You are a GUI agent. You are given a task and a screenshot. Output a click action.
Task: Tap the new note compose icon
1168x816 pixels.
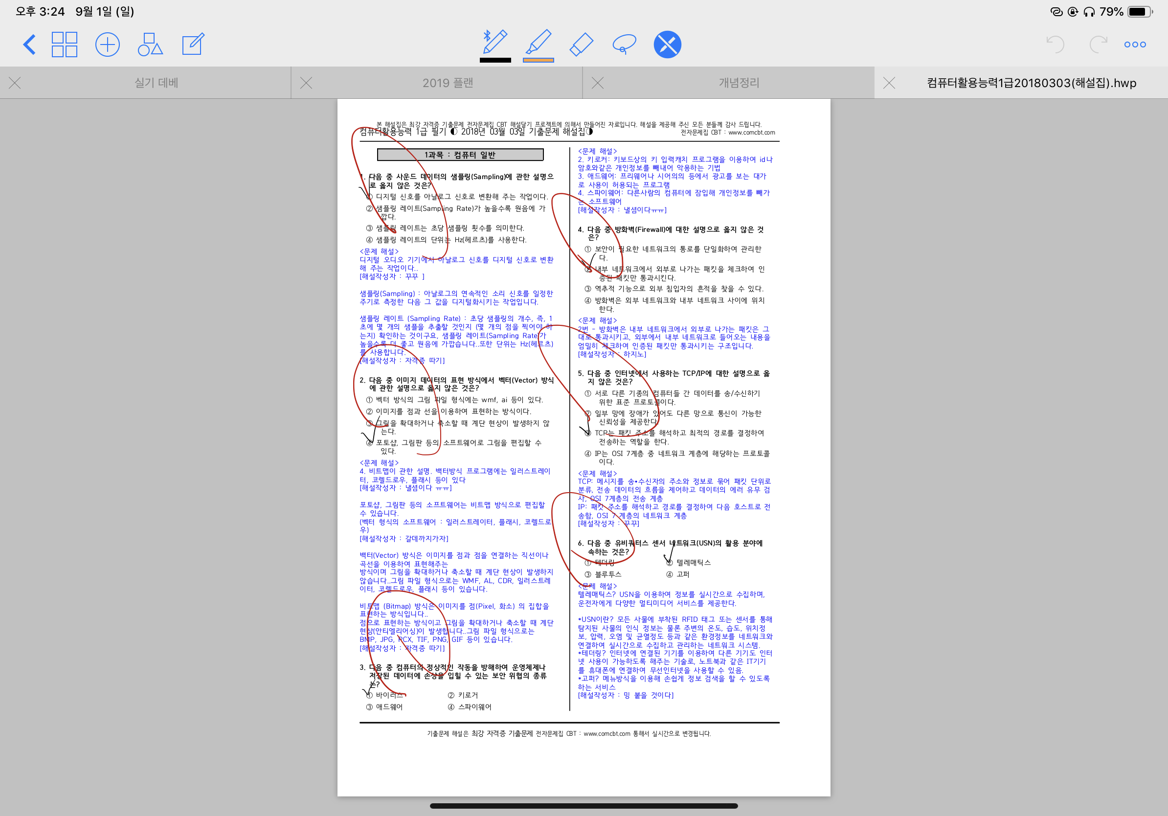click(193, 44)
